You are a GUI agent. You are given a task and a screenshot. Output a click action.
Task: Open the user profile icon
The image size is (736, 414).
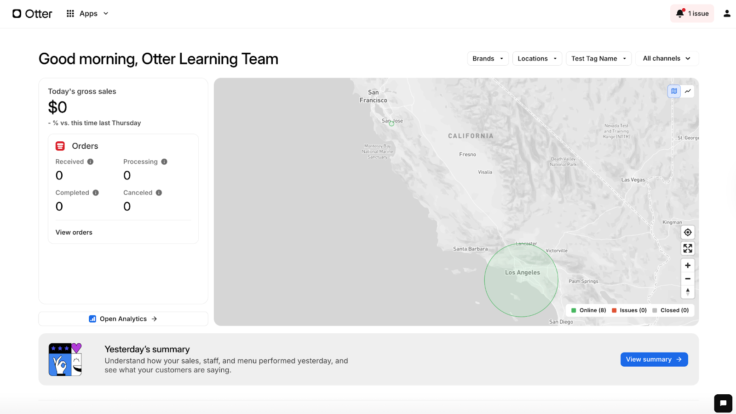(x=727, y=14)
